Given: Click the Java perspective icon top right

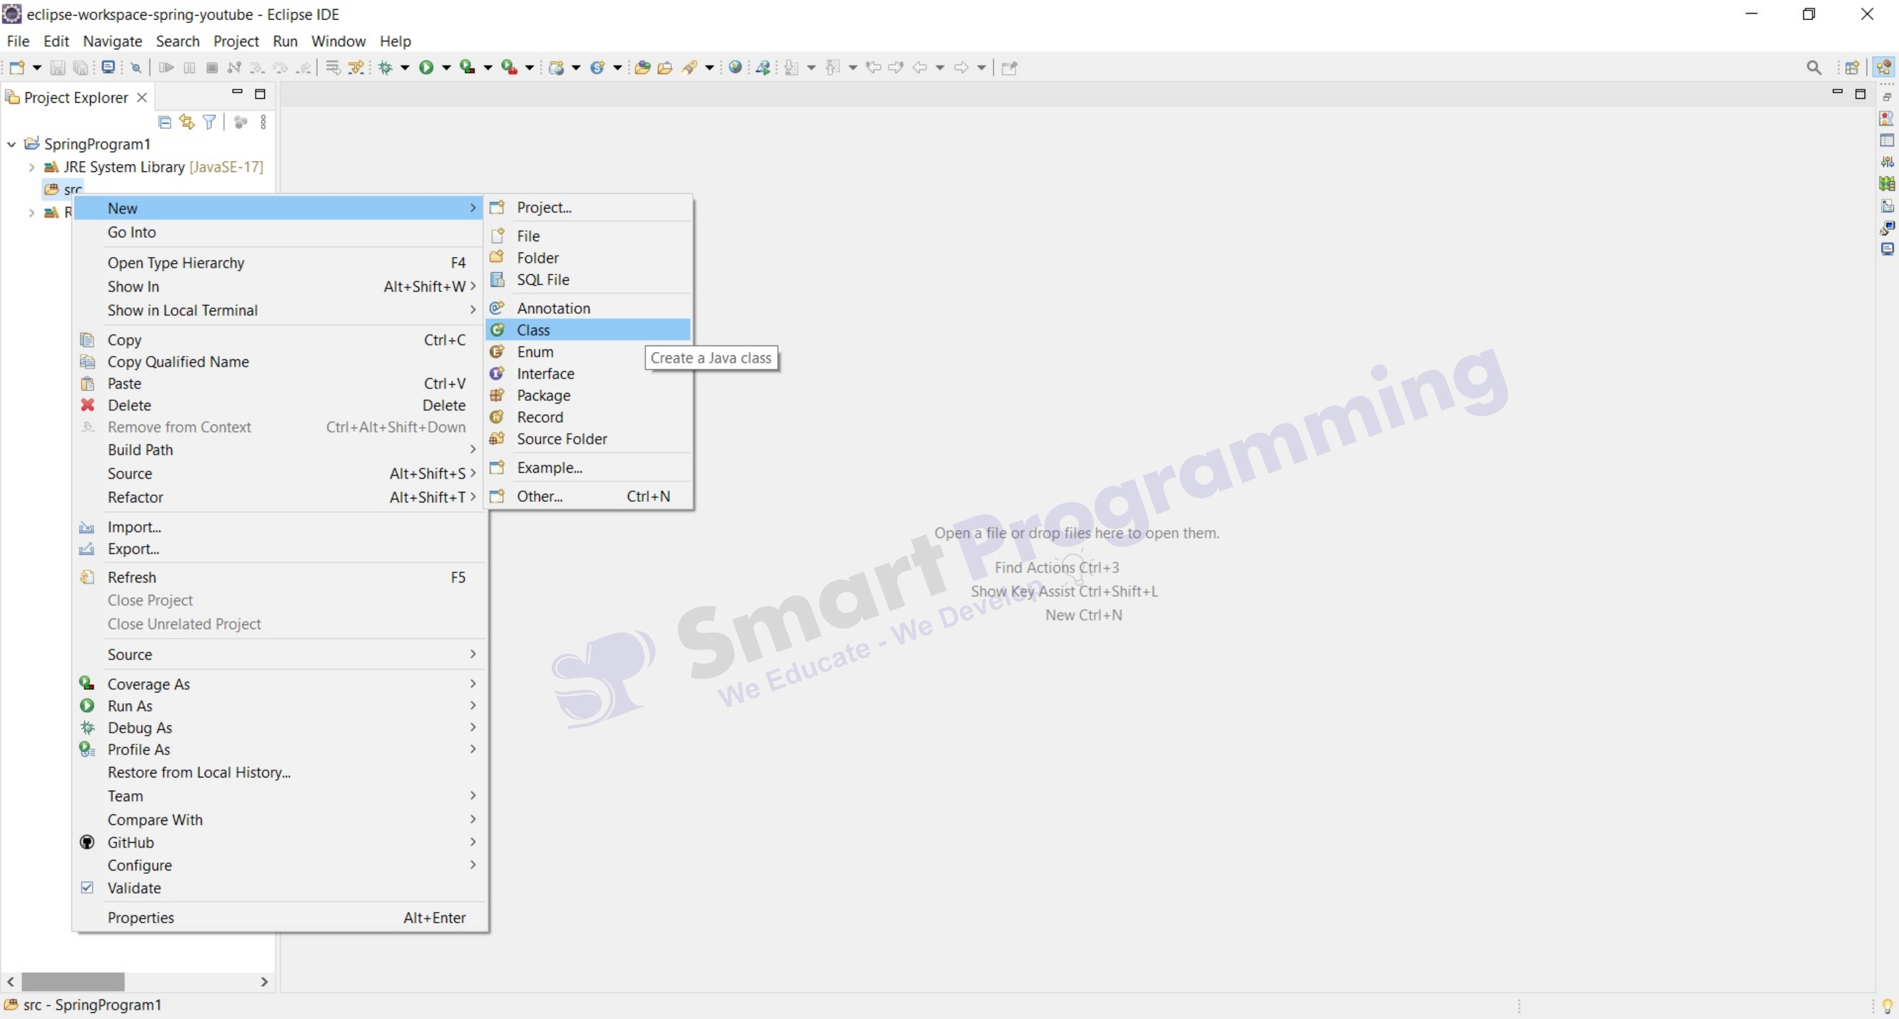Looking at the screenshot, I should 1885,68.
